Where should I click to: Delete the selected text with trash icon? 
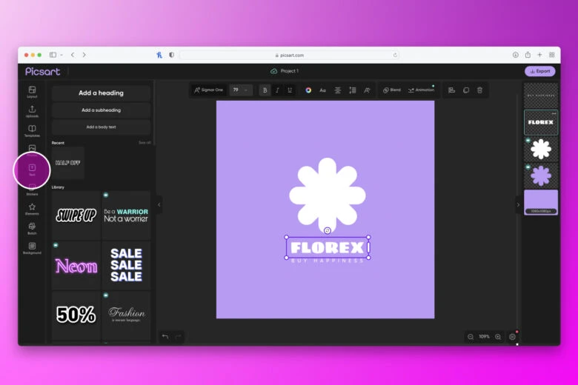pyautogui.click(x=479, y=90)
